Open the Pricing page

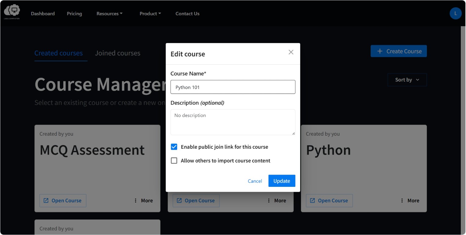tap(74, 14)
